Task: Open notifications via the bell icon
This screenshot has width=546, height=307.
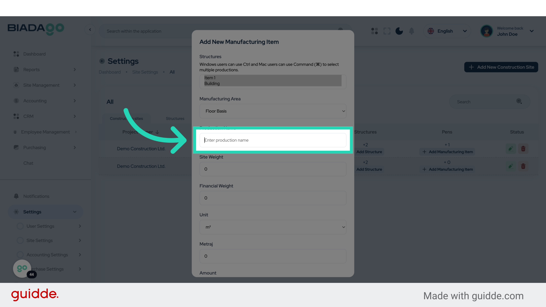Action: (411, 31)
